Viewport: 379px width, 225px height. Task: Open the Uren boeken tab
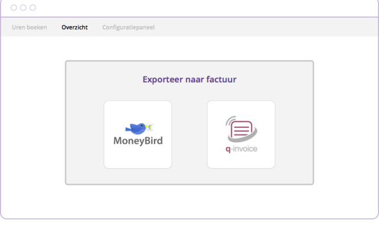(29, 27)
